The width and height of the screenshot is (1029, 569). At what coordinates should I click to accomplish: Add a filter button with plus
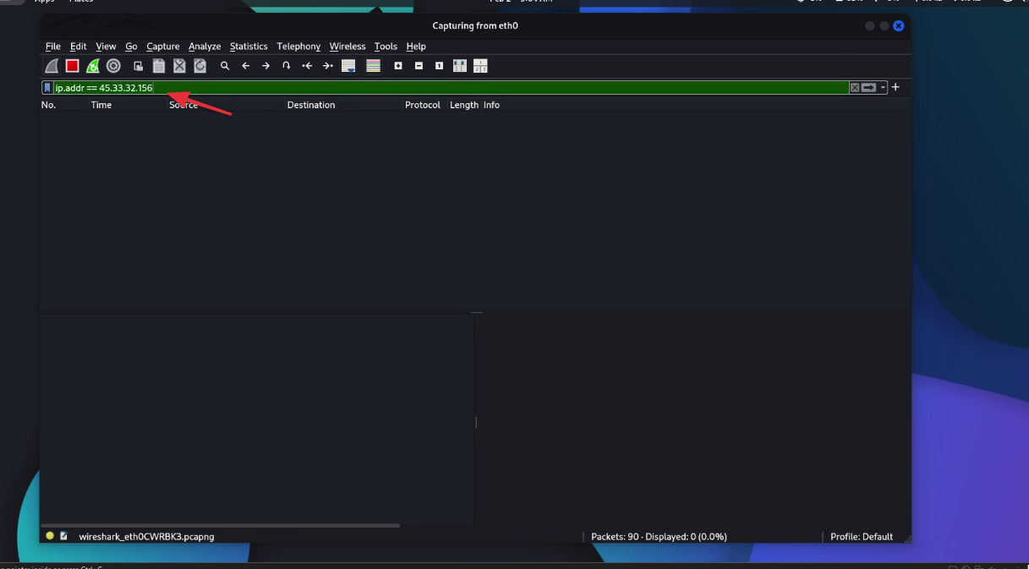895,87
